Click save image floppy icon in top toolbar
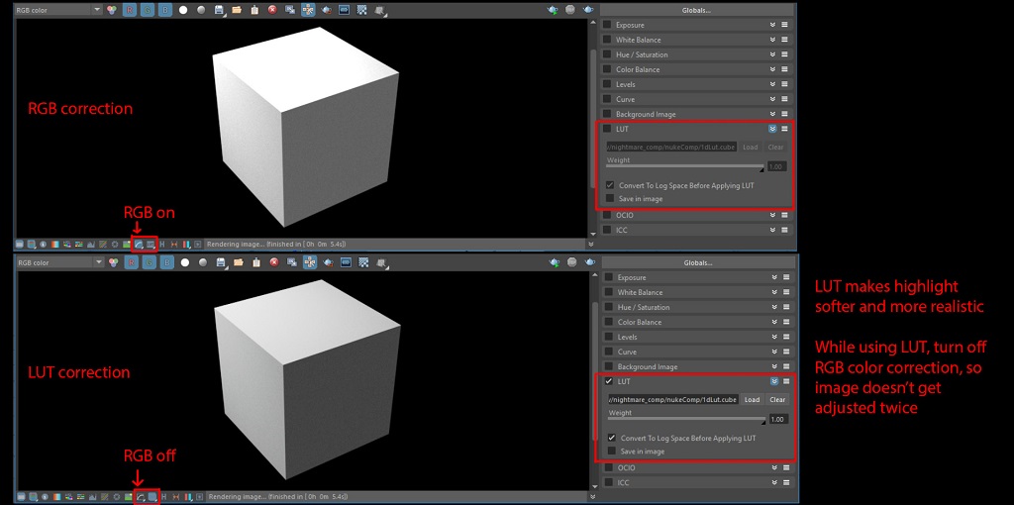This screenshot has width=1014, height=505. click(x=220, y=10)
